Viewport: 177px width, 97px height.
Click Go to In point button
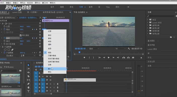99,58
